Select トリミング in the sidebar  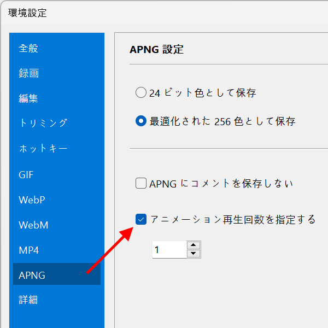click(57, 123)
